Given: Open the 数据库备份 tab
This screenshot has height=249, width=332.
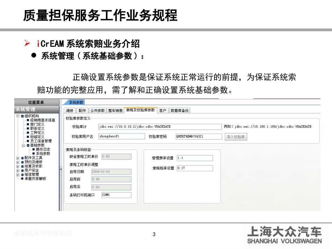Looking at the screenshot, I should (x=180, y=110).
